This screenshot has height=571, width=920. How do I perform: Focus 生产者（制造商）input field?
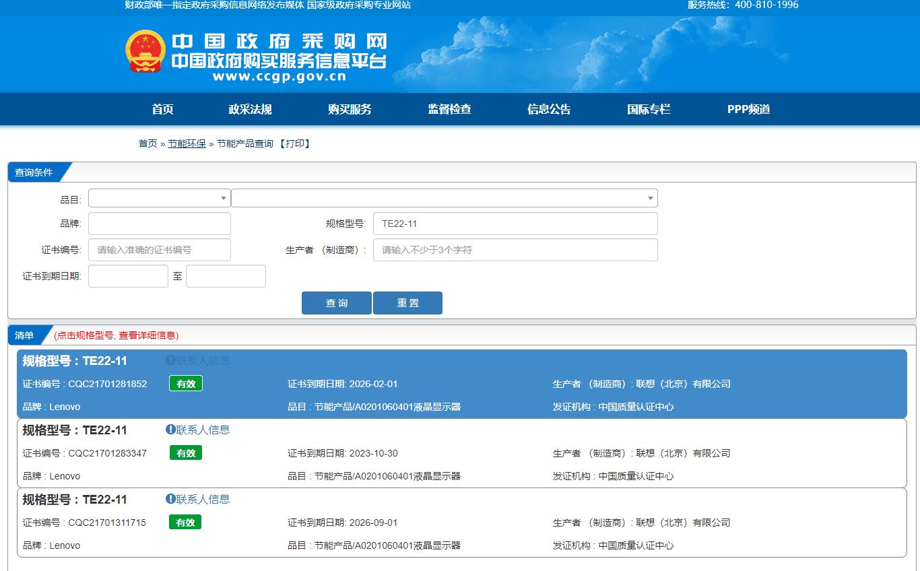click(x=515, y=250)
